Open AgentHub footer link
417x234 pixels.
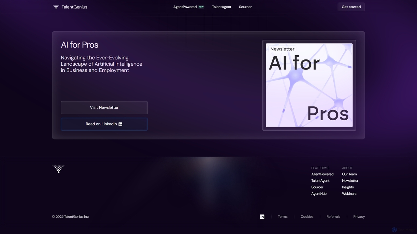319,194
